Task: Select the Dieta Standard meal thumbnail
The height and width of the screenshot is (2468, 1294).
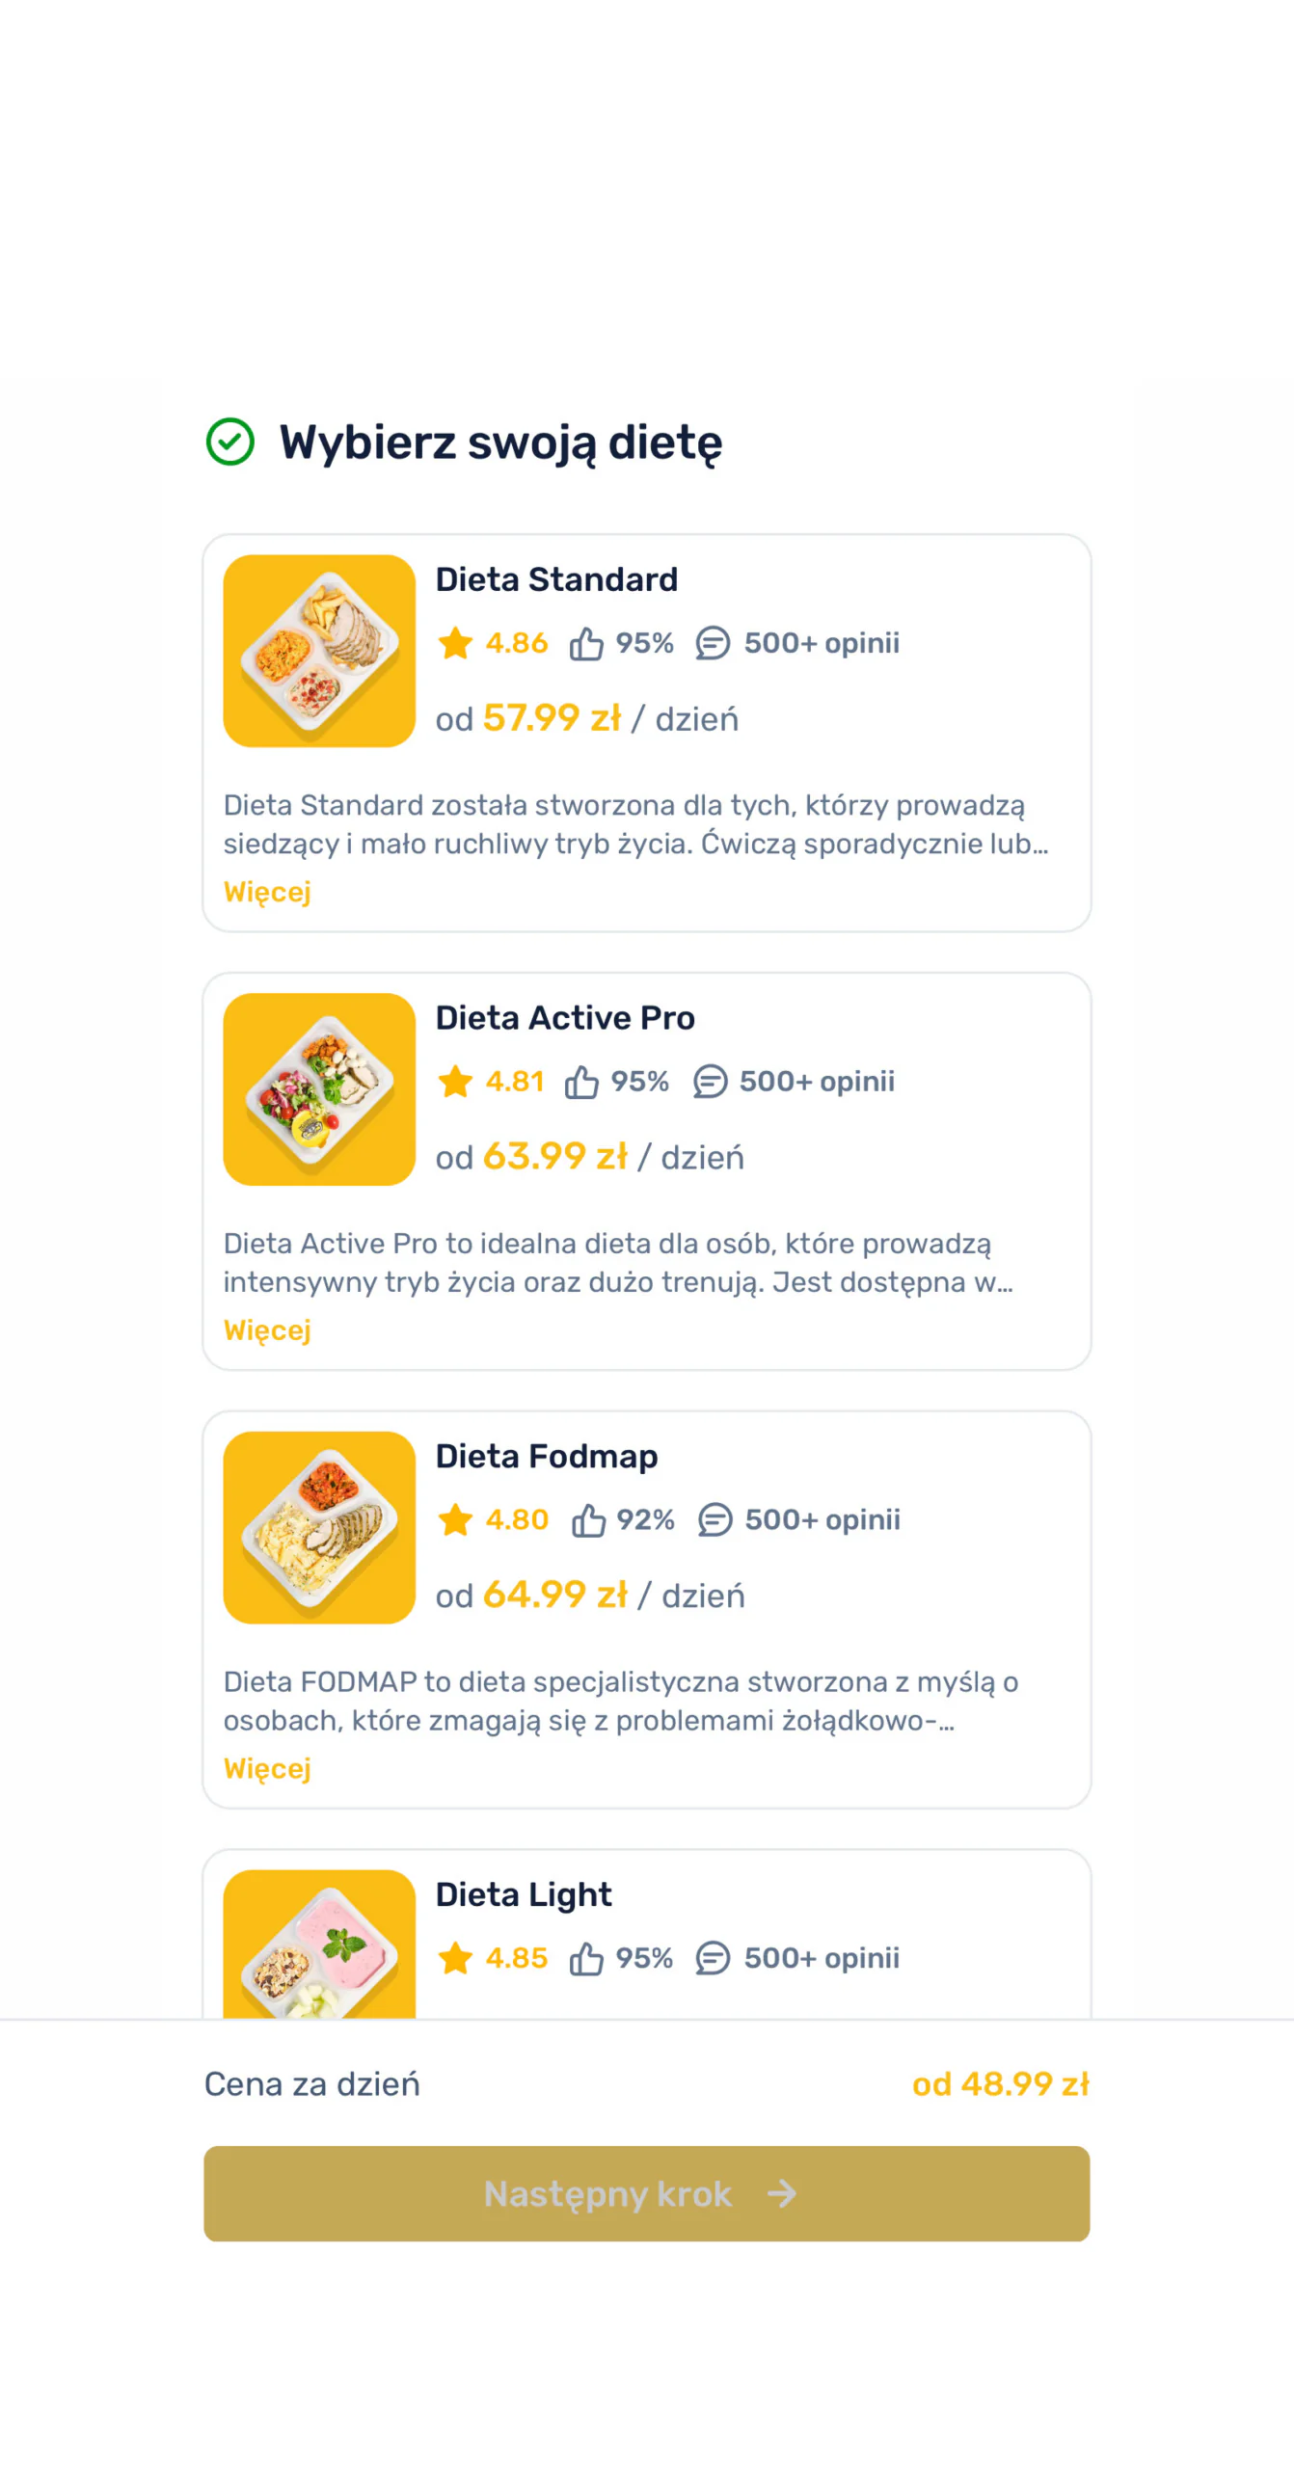Action: pyautogui.click(x=319, y=651)
